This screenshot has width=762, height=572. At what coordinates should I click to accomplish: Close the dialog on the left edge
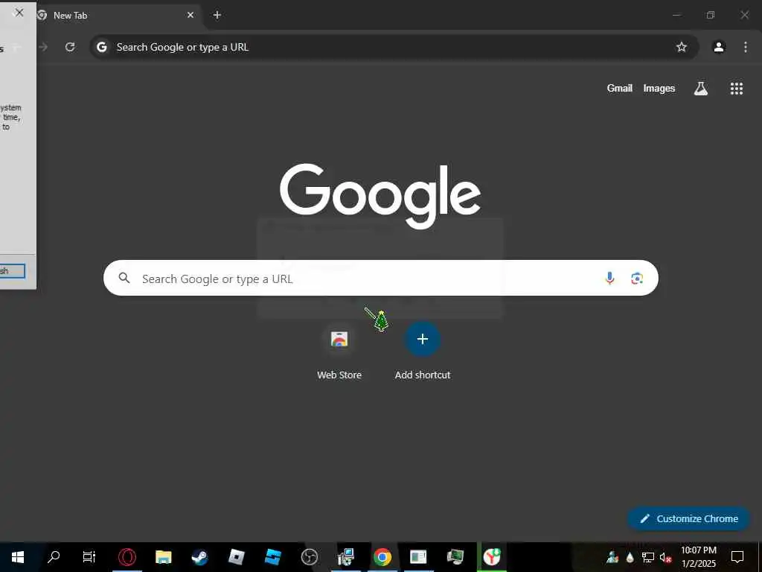[19, 13]
